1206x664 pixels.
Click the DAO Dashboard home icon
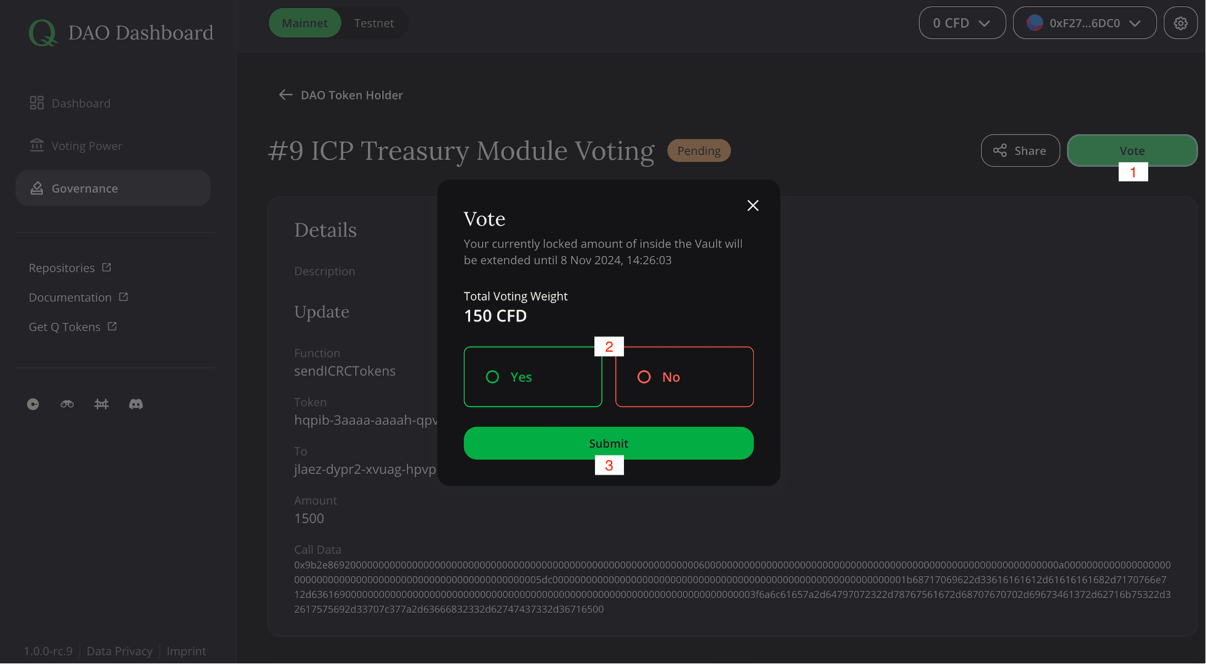42,33
